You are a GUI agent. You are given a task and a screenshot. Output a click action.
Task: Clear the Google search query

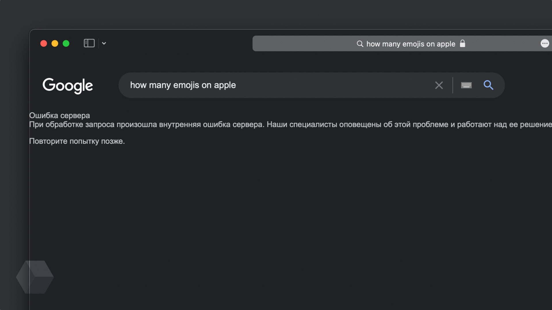pyautogui.click(x=439, y=85)
